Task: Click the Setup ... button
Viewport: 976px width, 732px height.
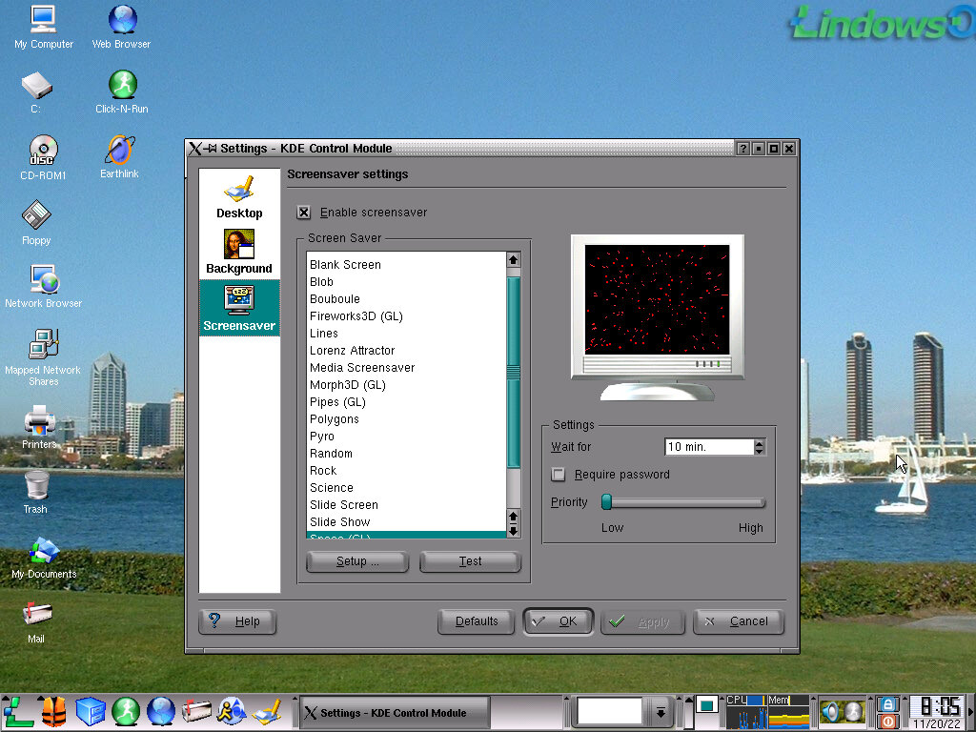Action: point(357,561)
